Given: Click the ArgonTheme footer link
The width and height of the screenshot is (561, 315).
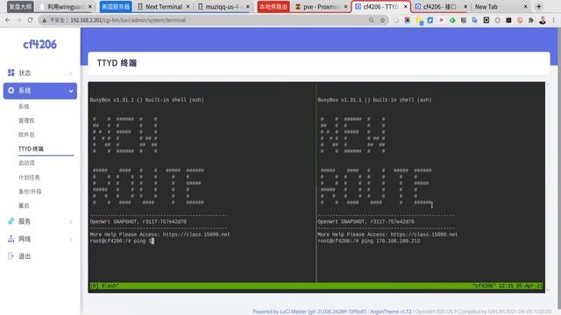Looking at the screenshot, I should coord(391,311).
